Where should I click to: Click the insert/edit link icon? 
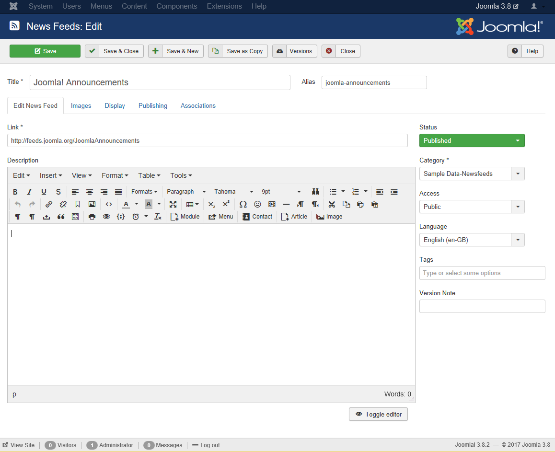(x=49, y=204)
